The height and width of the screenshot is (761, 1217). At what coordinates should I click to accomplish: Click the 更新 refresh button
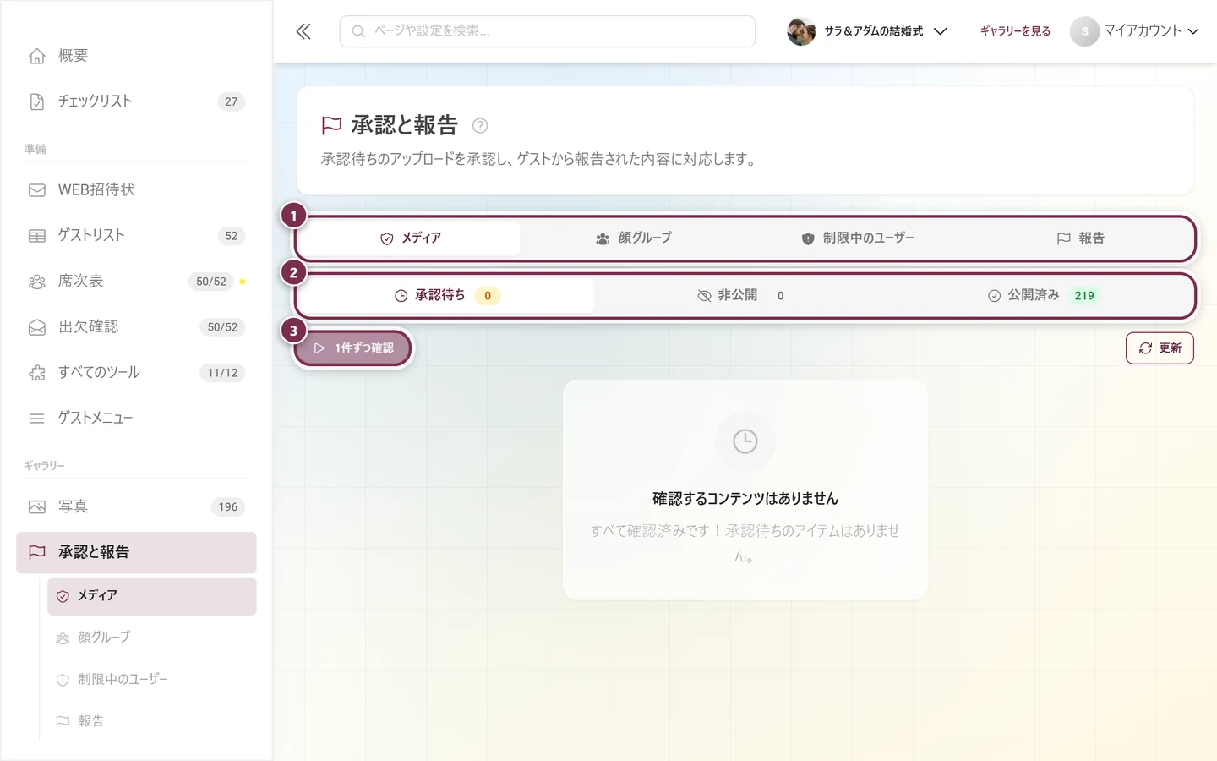(1160, 348)
